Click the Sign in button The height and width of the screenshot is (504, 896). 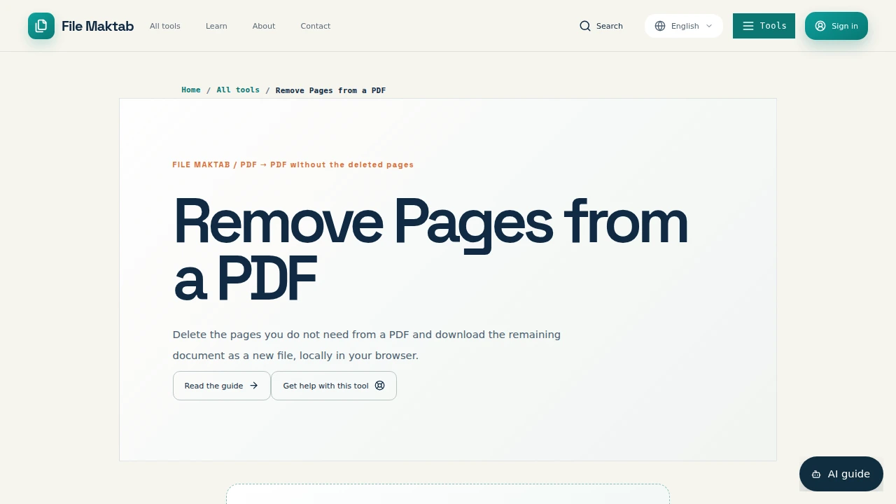(x=836, y=26)
